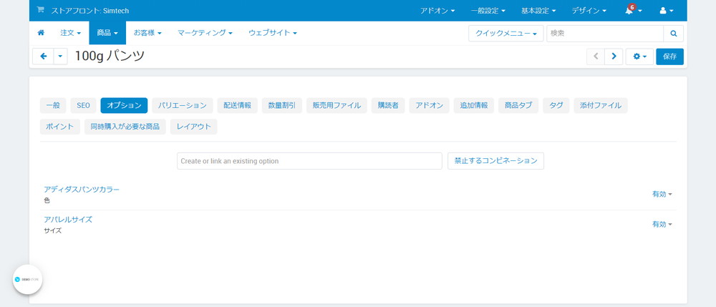
Task: Open the 購読者 tab
Action: click(x=388, y=105)
